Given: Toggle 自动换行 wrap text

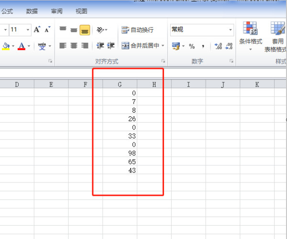Looking at the screenshot, I should click(137, 30).
